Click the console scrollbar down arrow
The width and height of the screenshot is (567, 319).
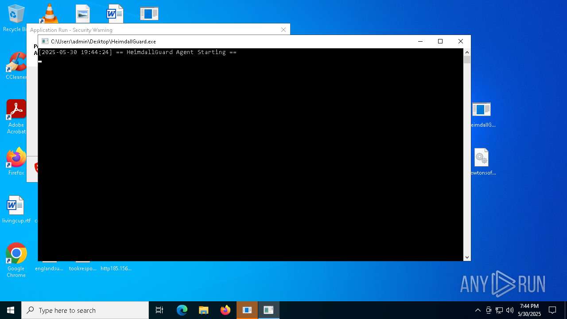[x=467, y=257]
